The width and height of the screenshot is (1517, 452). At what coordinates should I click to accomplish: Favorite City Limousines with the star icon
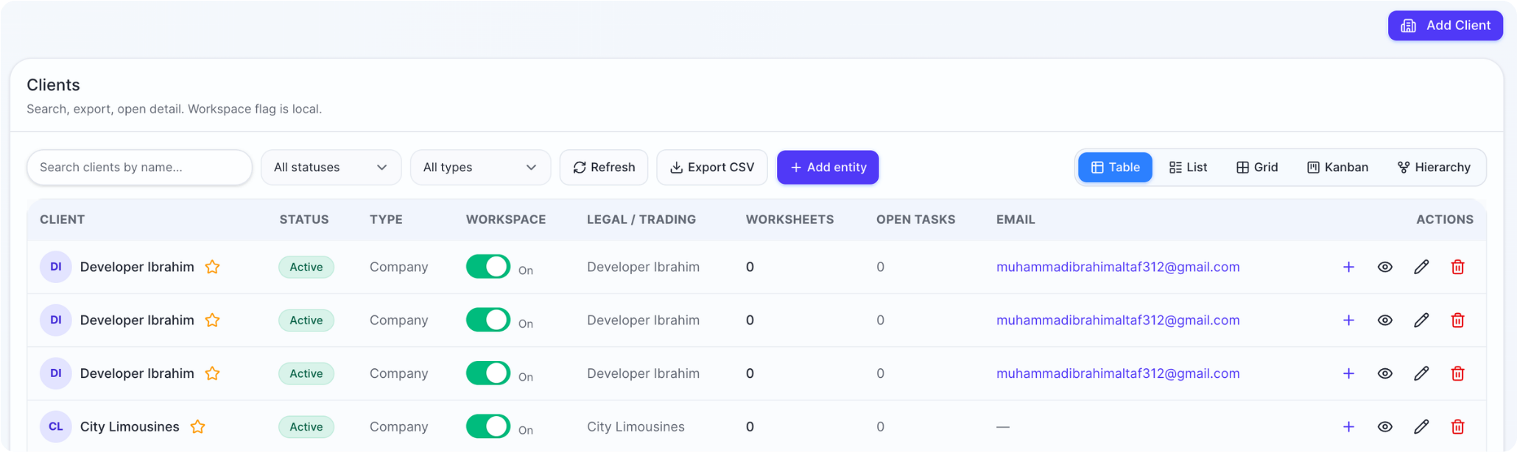tap(197, 427)
